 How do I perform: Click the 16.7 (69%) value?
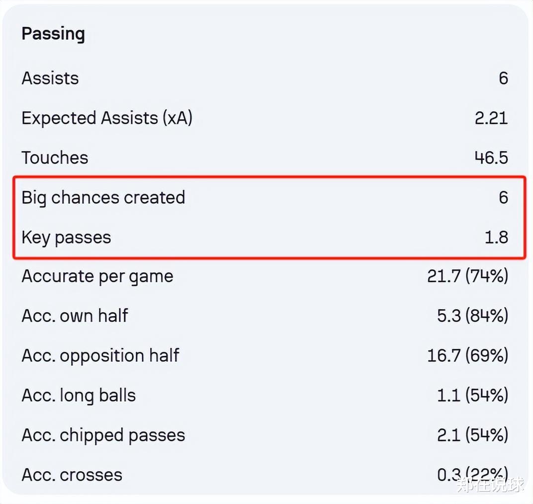click(x=468, y=355)
